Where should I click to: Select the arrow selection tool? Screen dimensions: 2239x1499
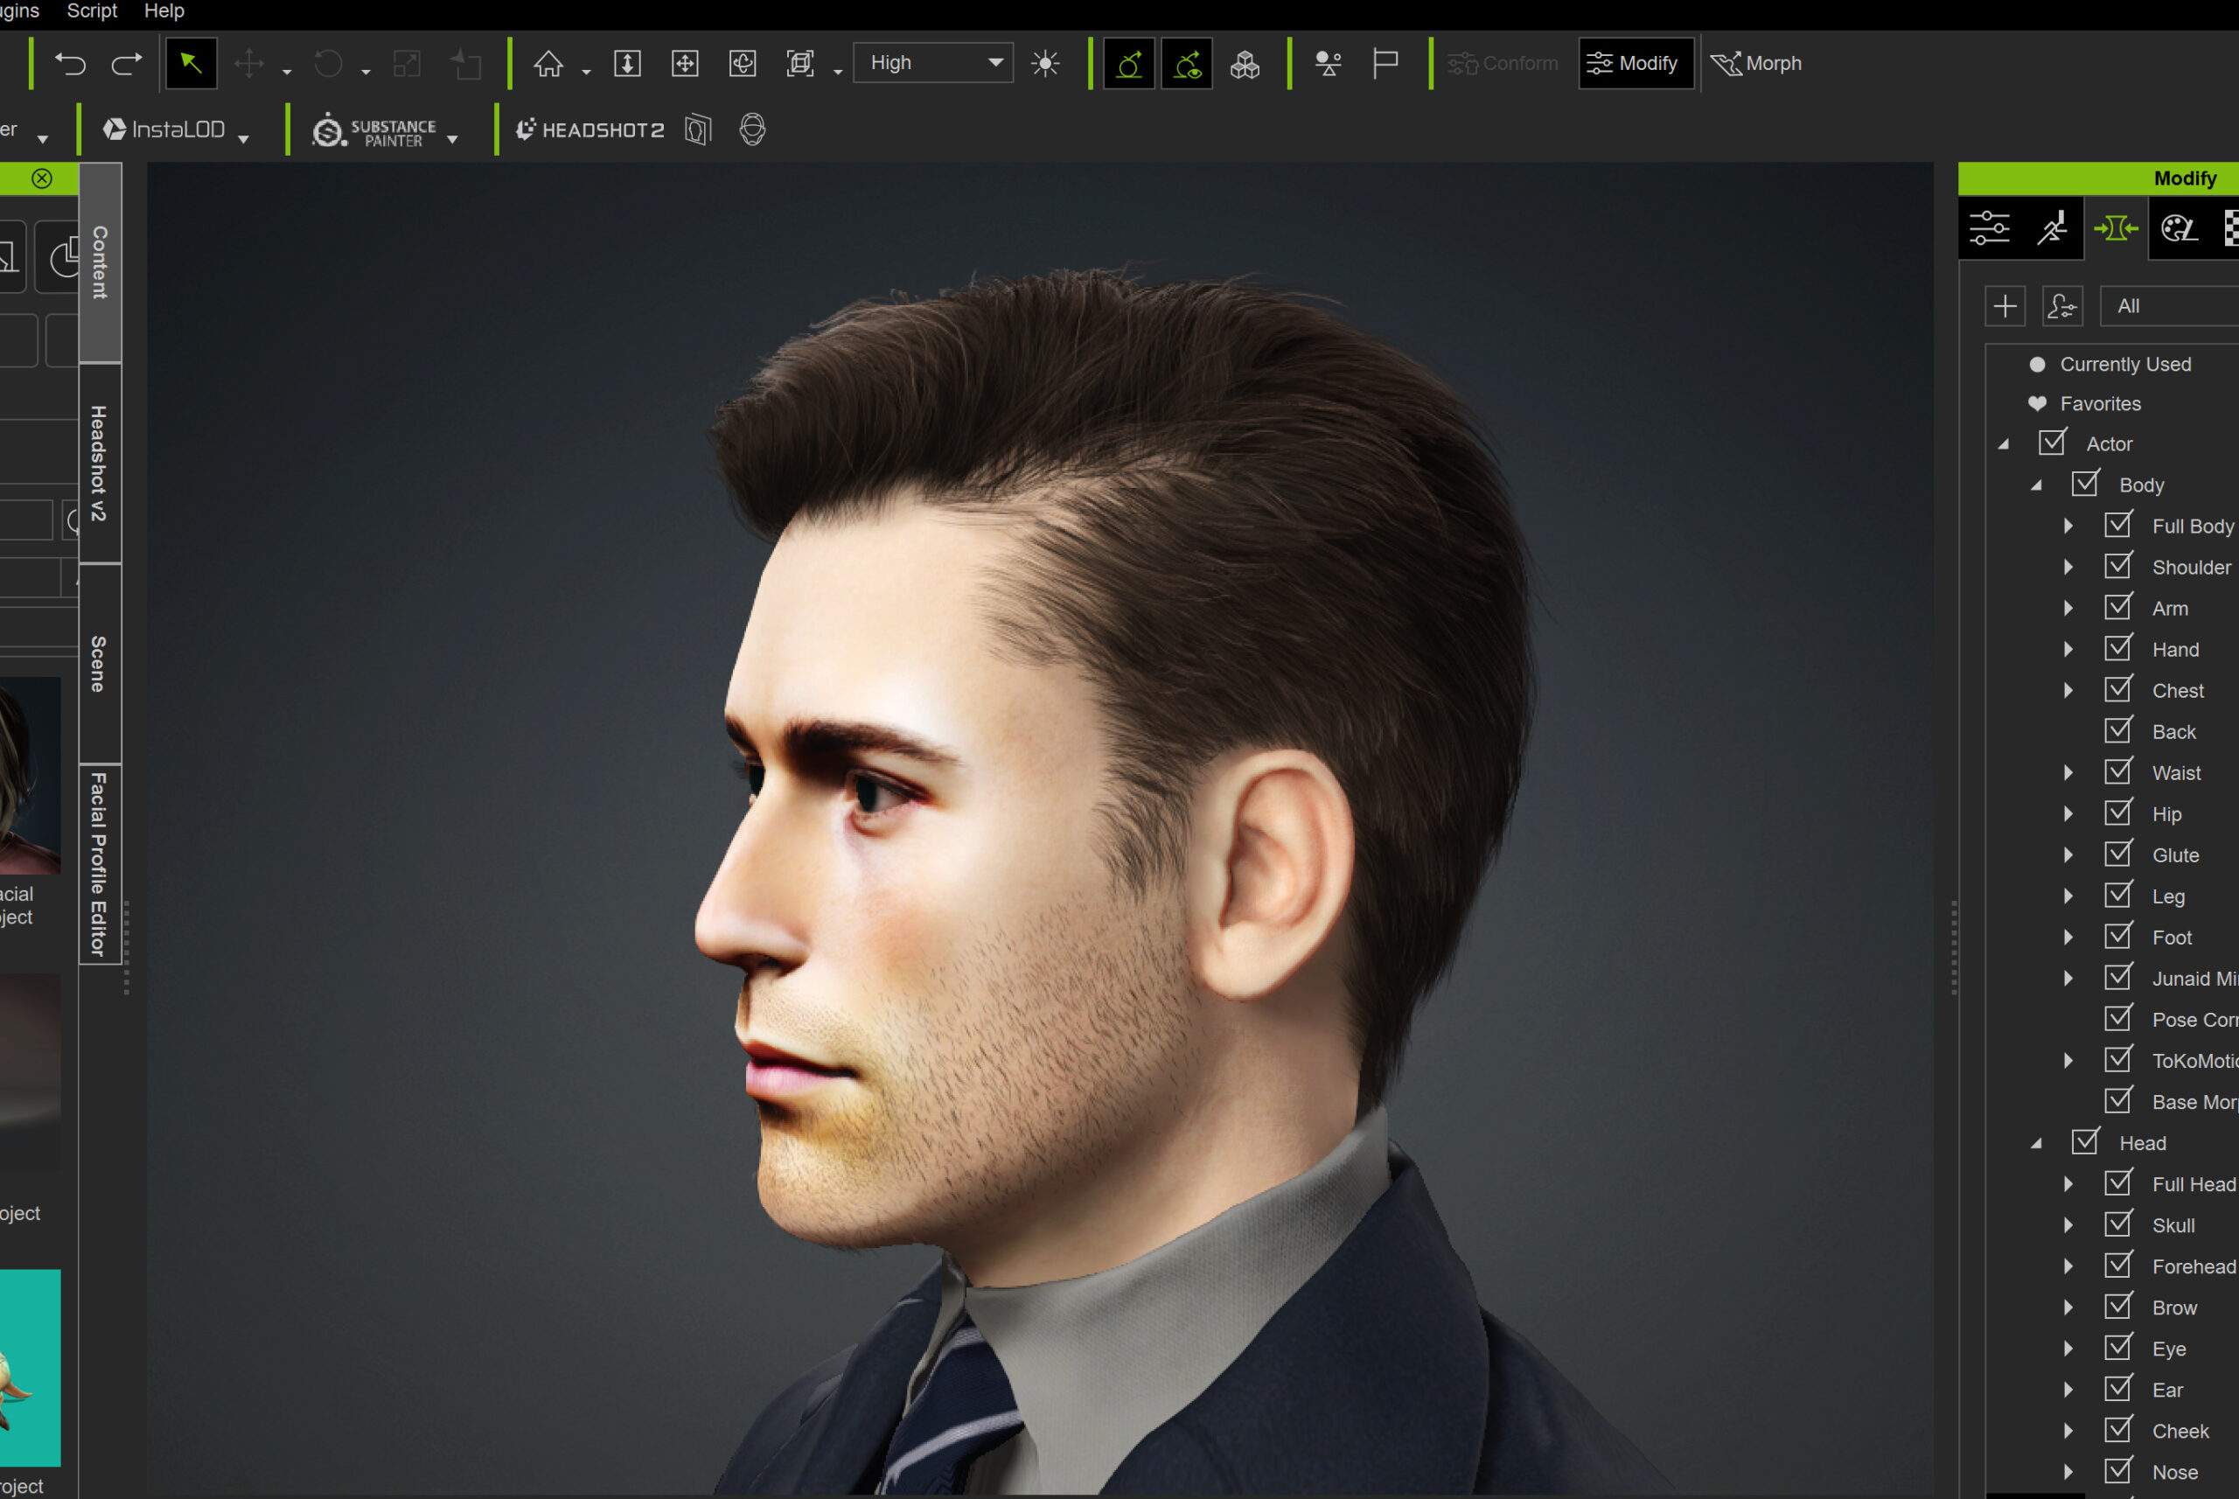[x=192, y=64]
